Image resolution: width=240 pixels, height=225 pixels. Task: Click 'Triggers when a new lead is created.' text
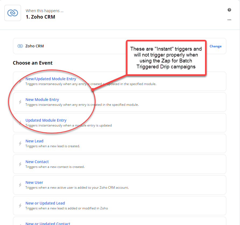point(53,146)
